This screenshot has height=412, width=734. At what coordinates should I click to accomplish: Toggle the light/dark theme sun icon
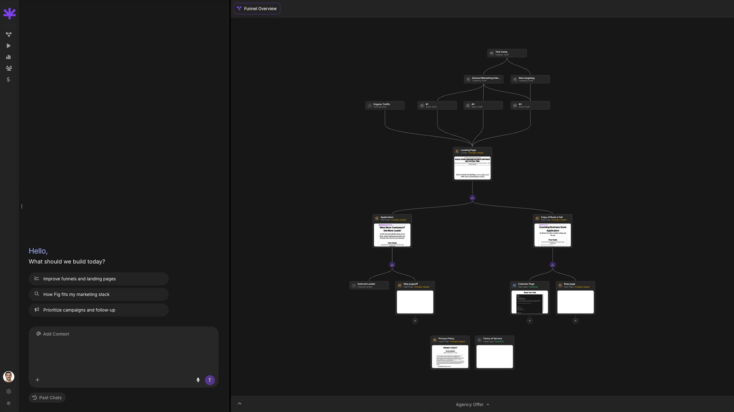pos(8,403)
